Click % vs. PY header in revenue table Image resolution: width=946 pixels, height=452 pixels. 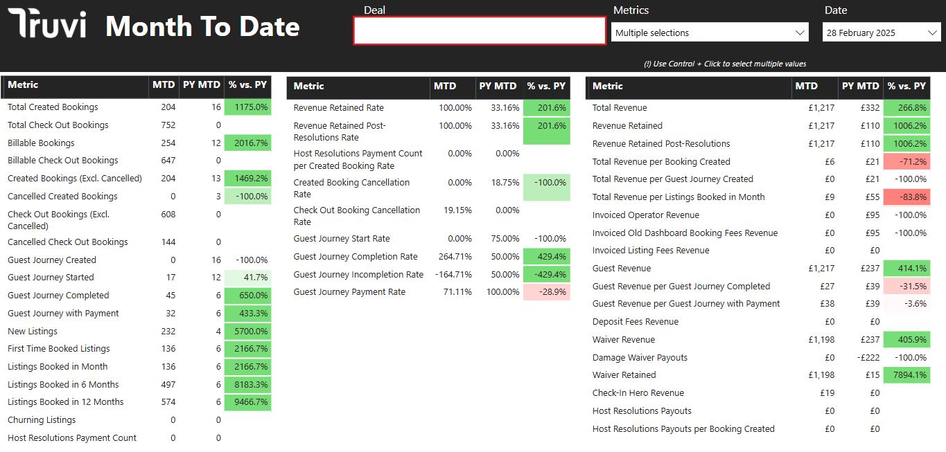[x=906, y=87]
